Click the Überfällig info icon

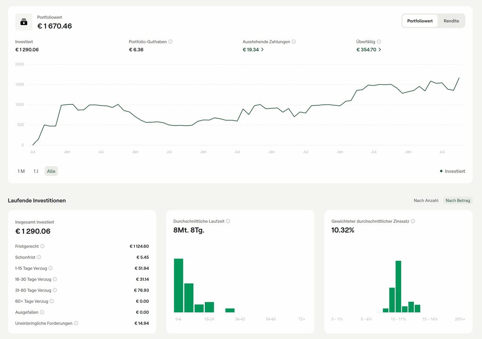pyautogui.click(x=379, y=42)
